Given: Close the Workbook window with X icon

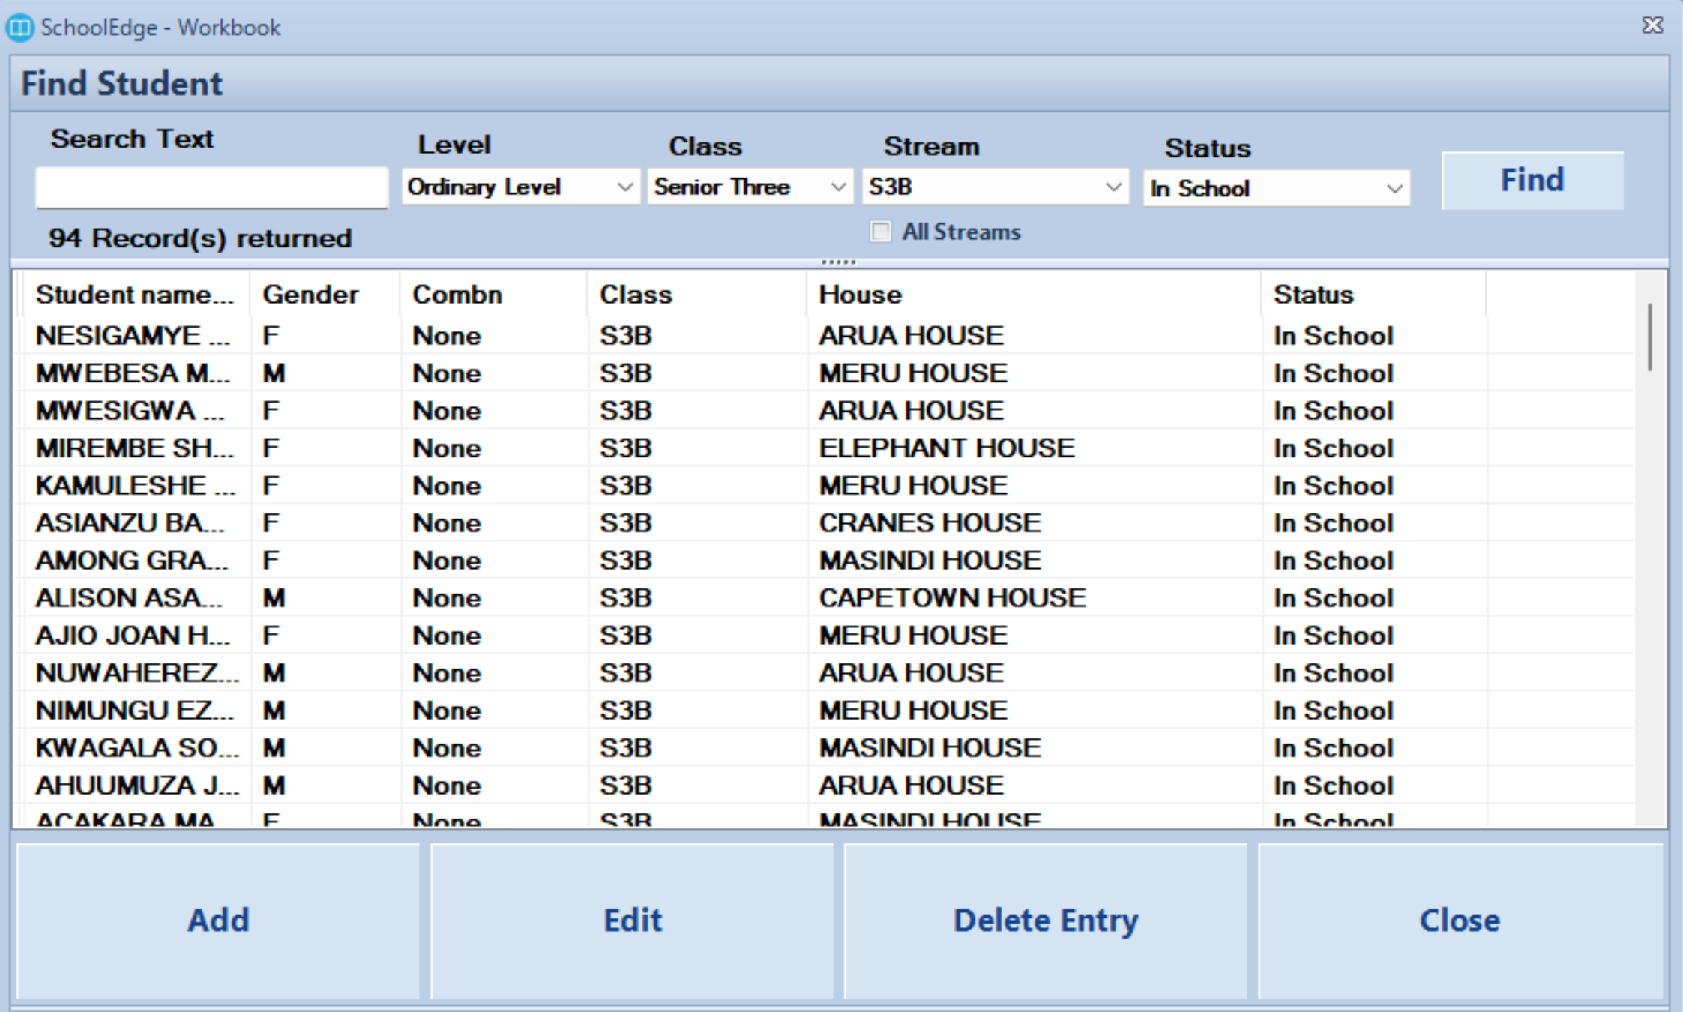Looking at the screenshot, I should pyautogui.click(x=1652, y=26).
